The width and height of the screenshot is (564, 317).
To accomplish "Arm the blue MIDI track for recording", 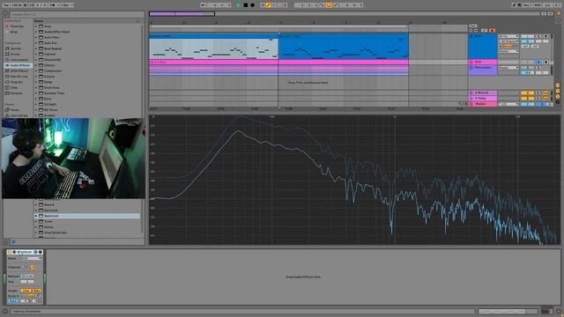I will click(x=546, y=36).
